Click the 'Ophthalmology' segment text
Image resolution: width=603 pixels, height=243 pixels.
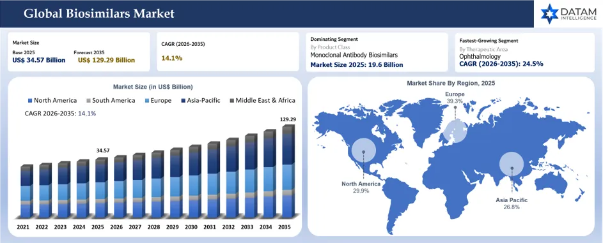pos(480,56)
